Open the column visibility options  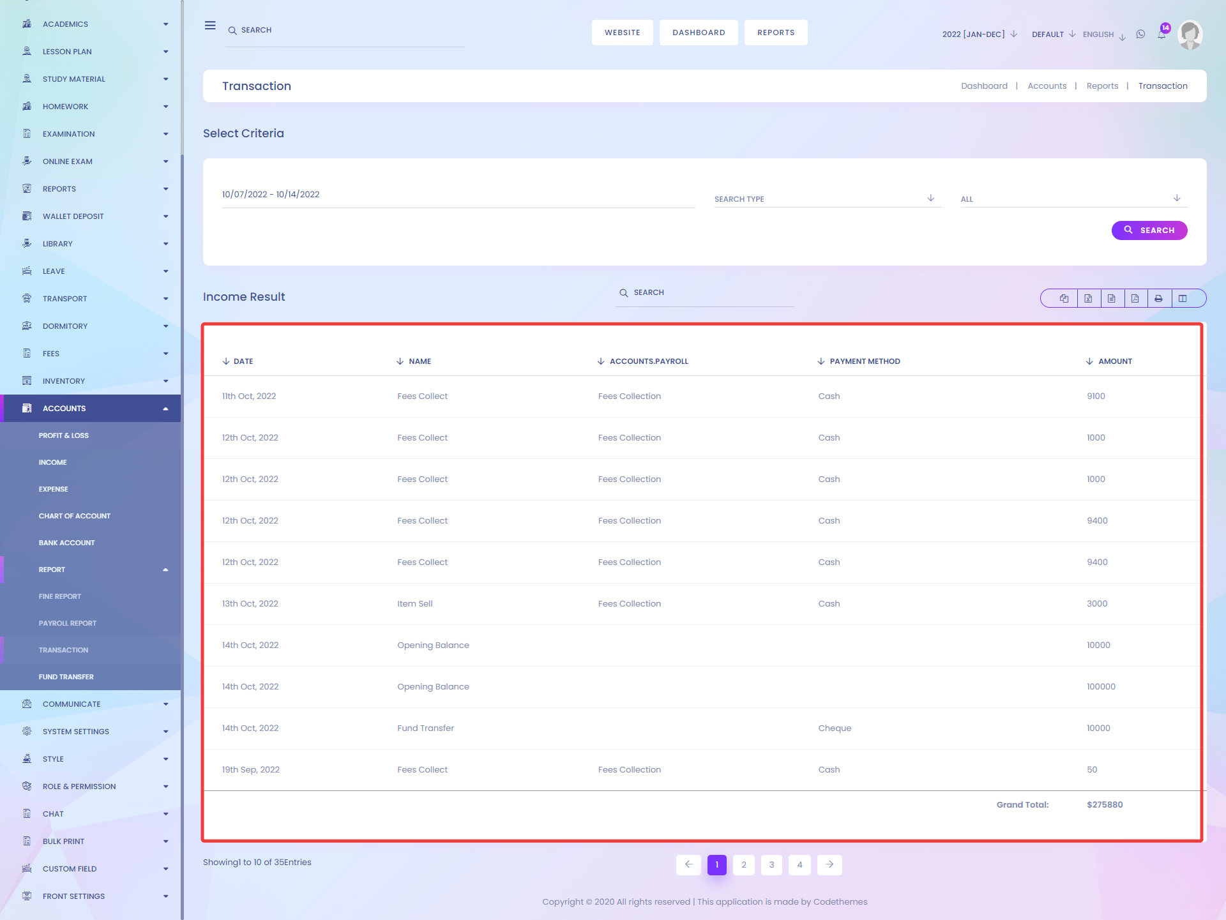click(1183, 298)
